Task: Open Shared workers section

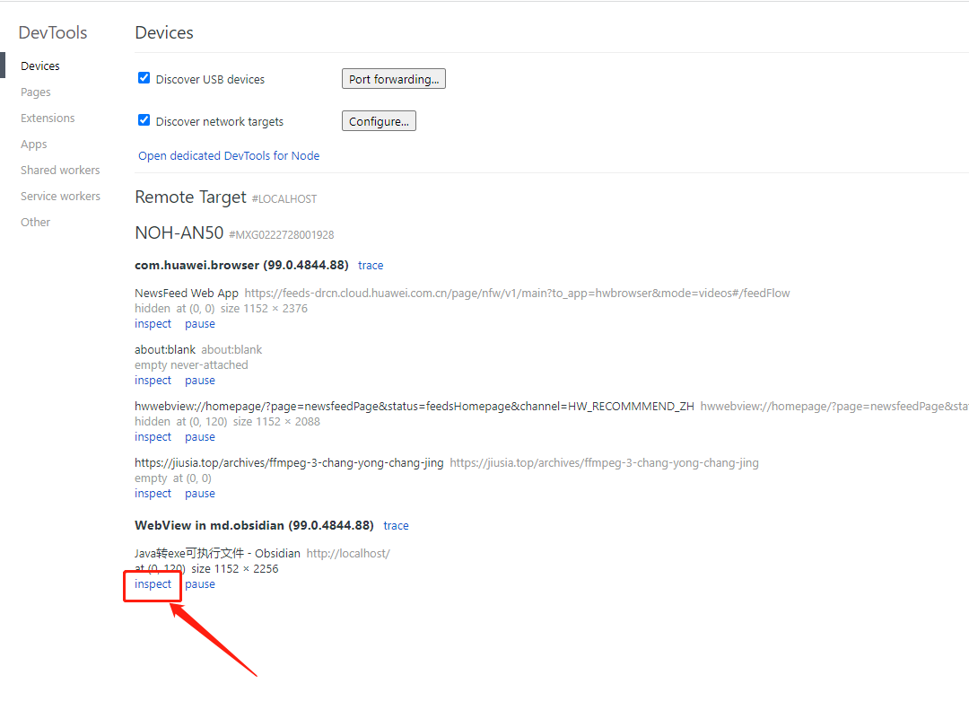Action: pos(60,170)
